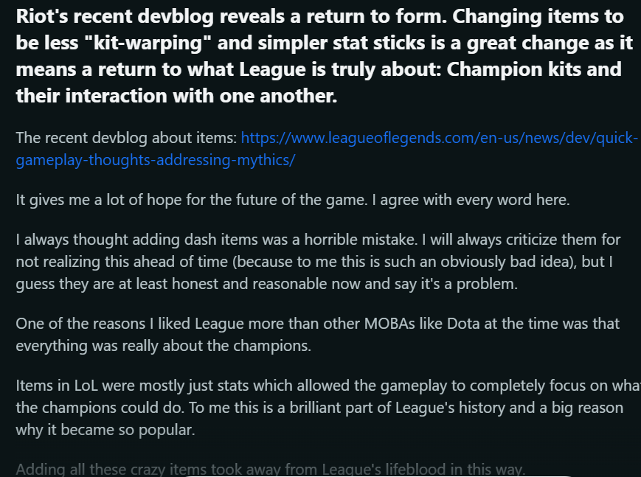Screen dimensions: 641x477
Task: Open the leagueoflegends.com devblog link
Action: pos(439,138)
